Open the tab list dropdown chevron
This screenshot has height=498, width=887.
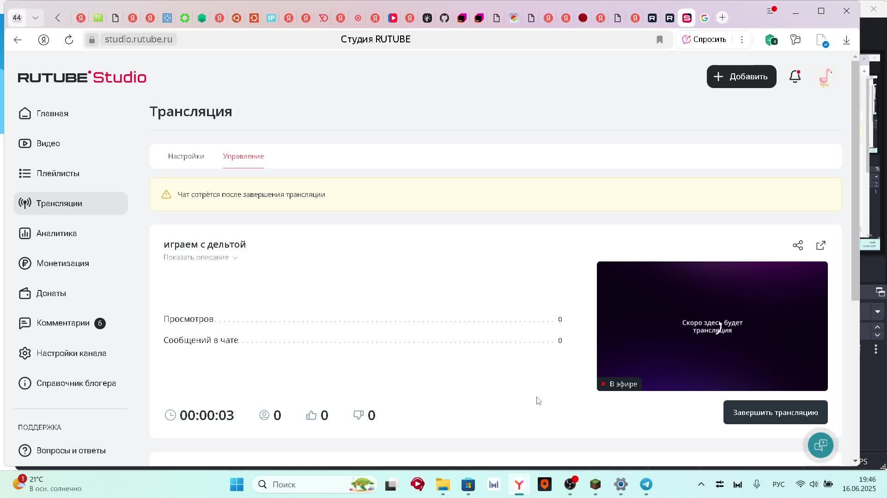pyautogui.click(x=35, y=18)
